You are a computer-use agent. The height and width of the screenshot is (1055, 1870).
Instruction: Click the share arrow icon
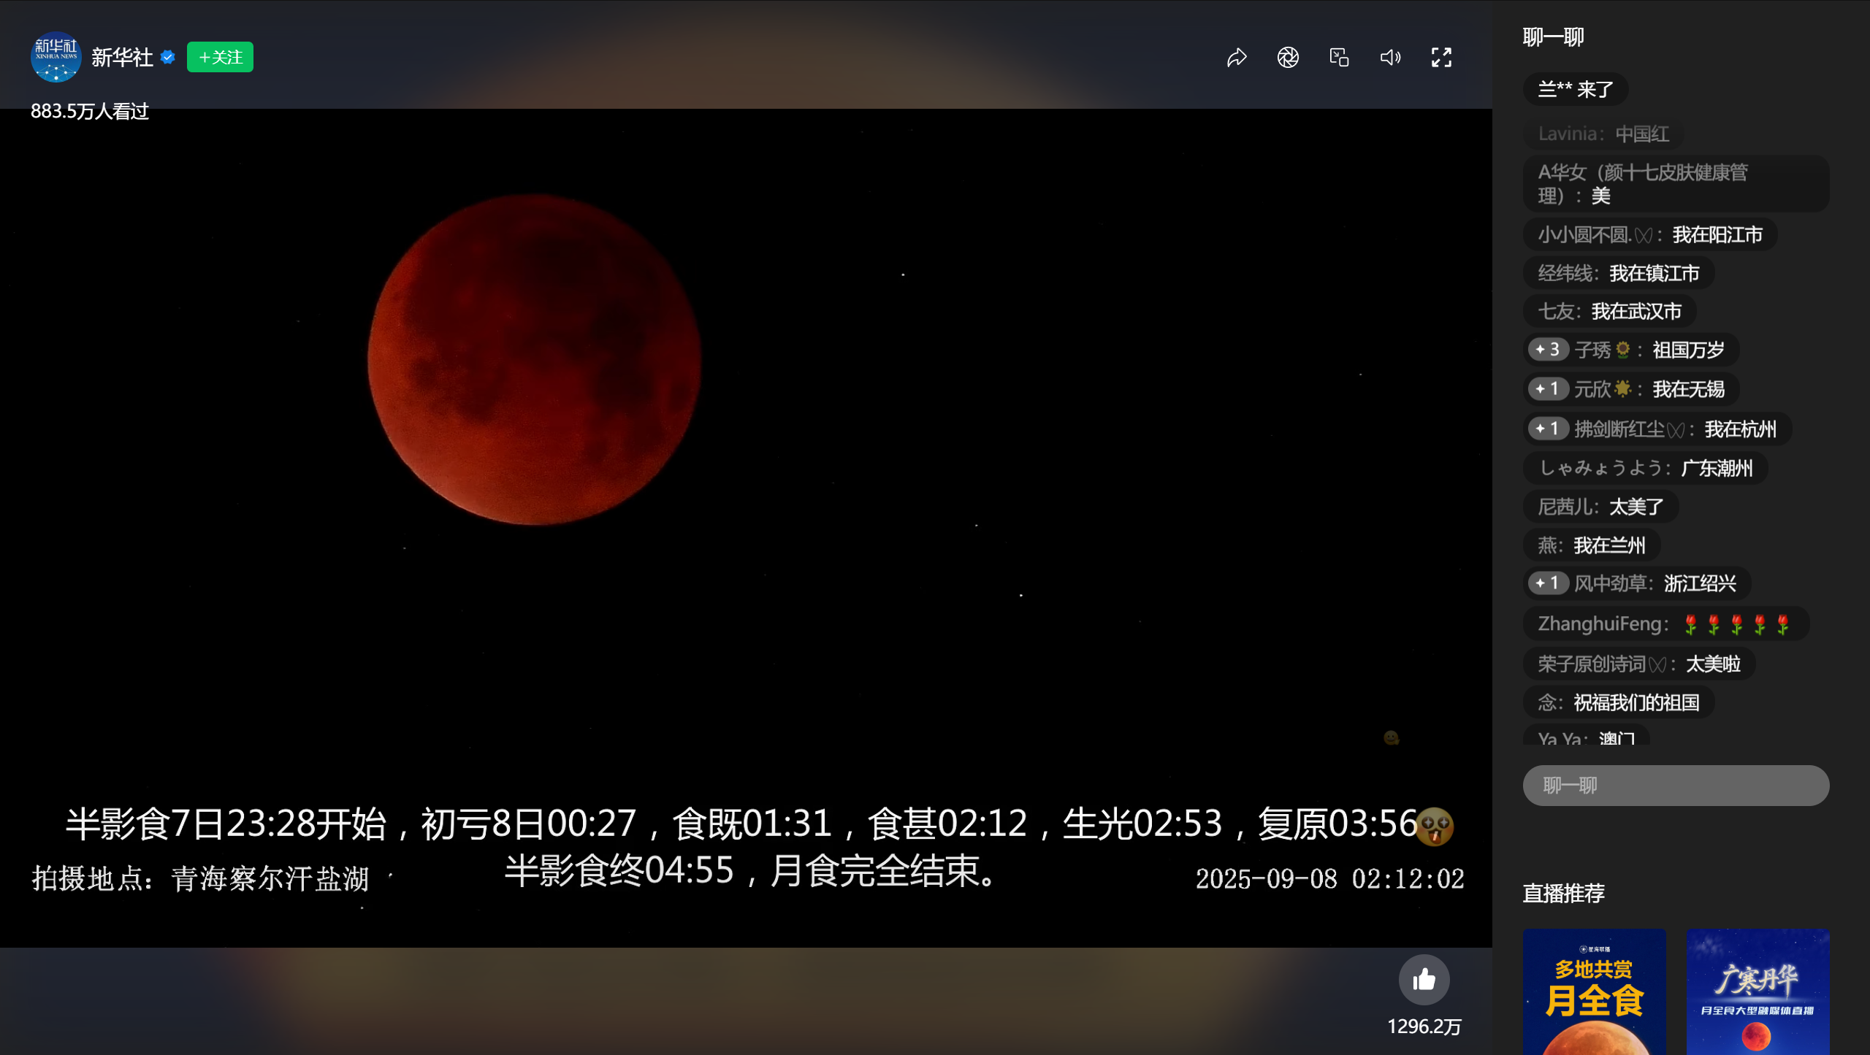(x=1237, y=57)
